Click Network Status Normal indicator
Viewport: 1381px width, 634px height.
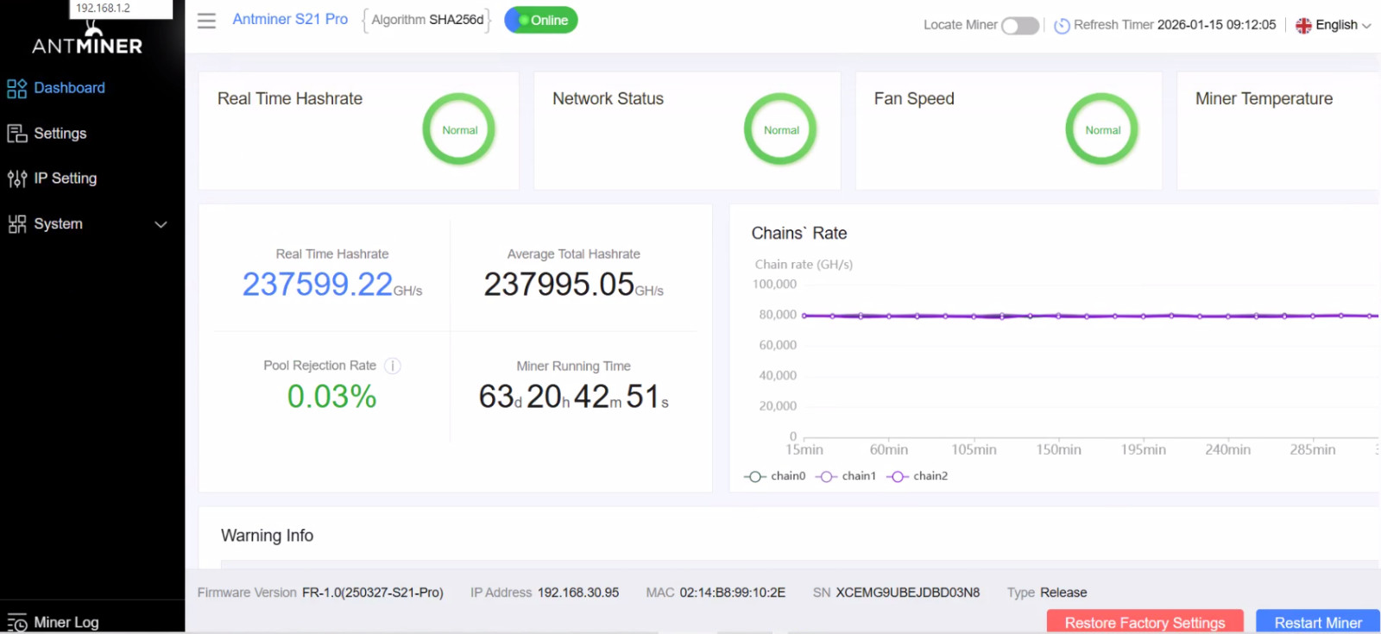781,130
